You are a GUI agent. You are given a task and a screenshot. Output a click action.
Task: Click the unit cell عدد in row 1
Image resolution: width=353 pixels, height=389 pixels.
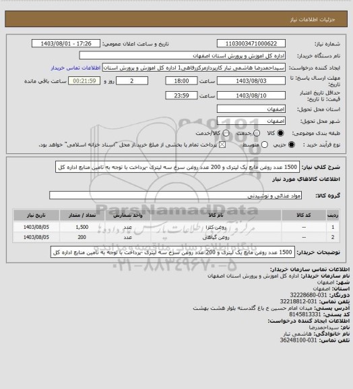pyautogui.click(x=128, y=227)
